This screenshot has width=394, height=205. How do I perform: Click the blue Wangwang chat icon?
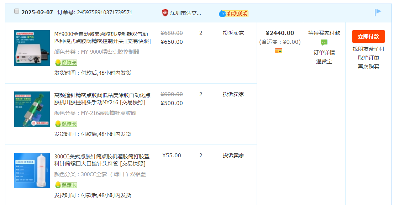coord(222,14)
